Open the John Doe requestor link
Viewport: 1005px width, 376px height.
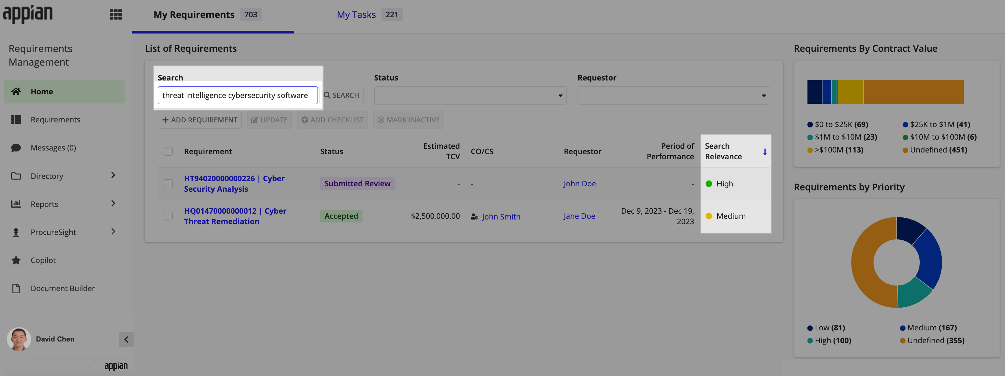[x=580, y=184]
